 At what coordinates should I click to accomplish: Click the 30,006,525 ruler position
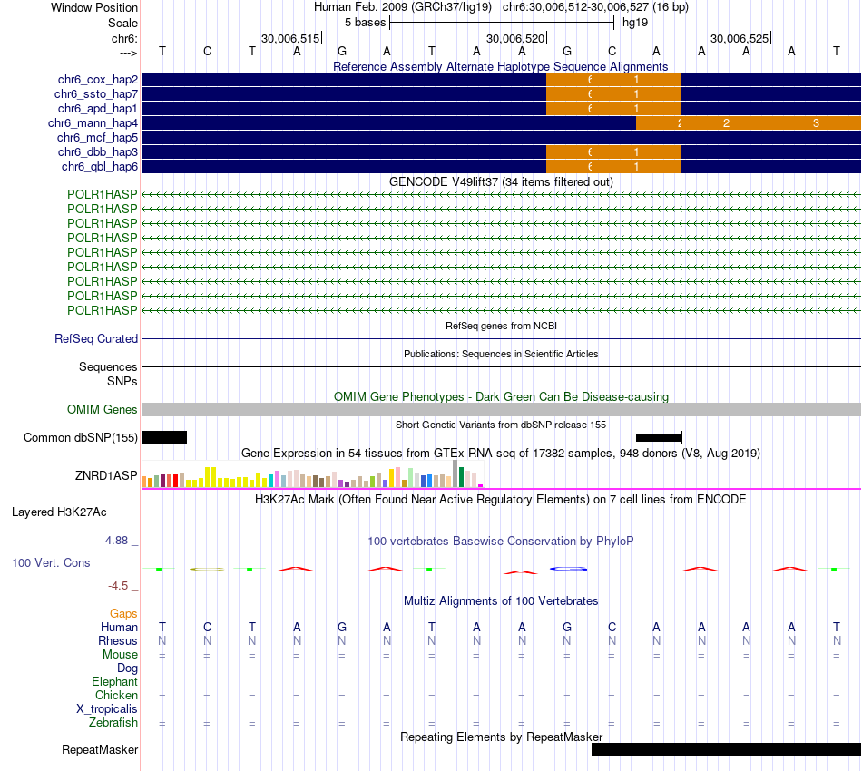pyautogui.click(x=740, y=38)
